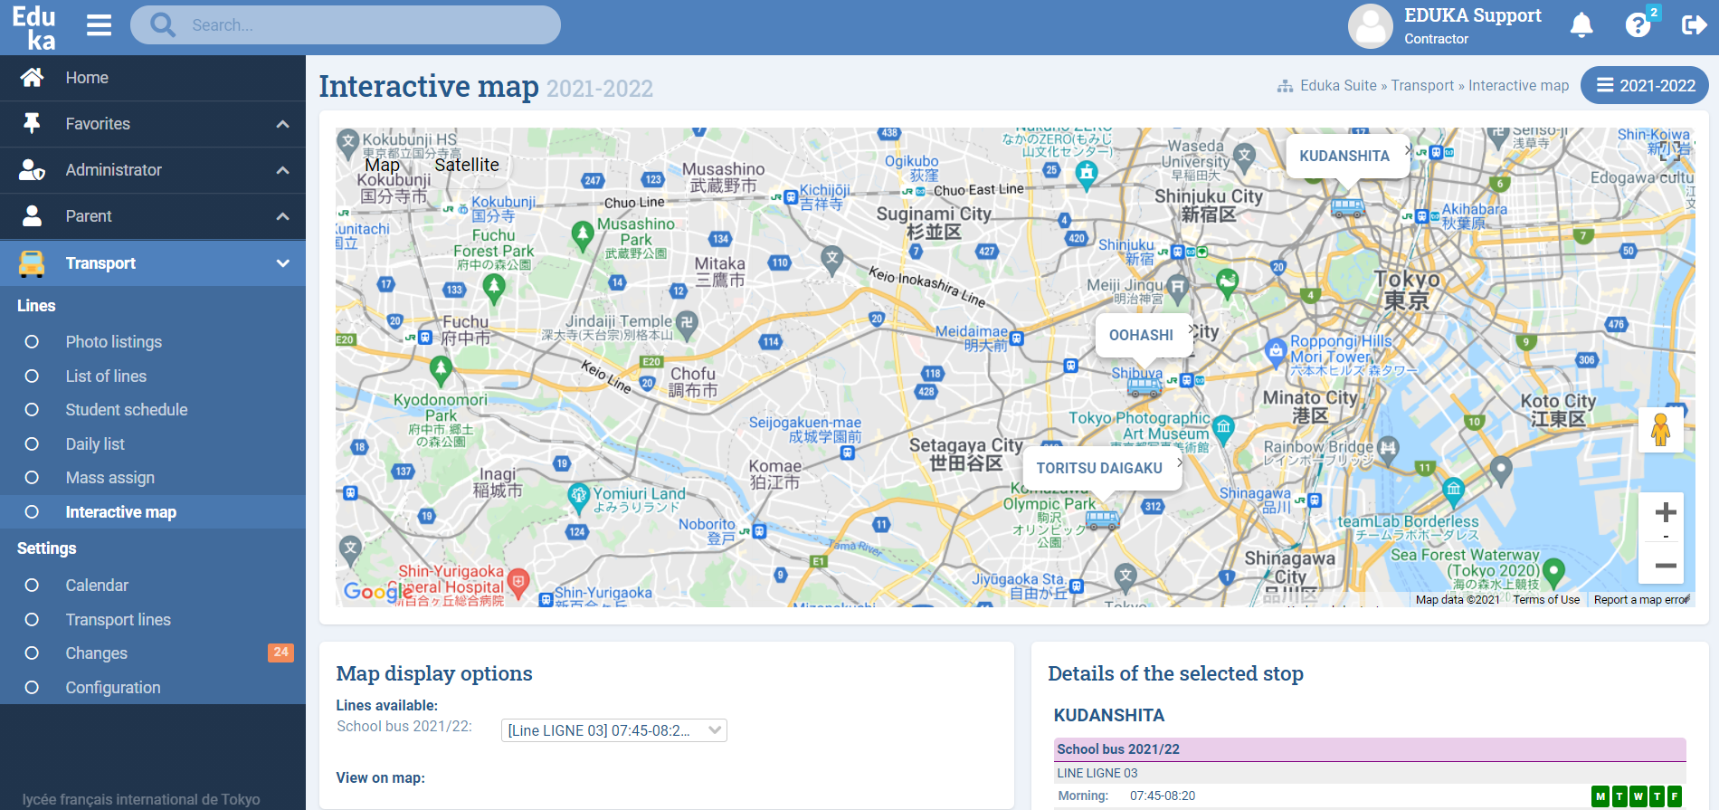Click EDUKA Support user name
Image resolution: width=1719 pixels, height=810 pixels.
pyautogui.click(x=1473, y=15)
